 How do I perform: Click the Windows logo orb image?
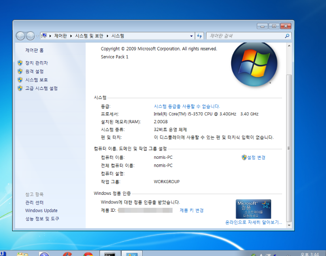(254, 64)
